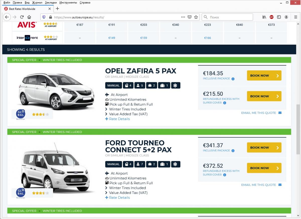The height and width of the screenshot is (219, 301).
Task: Open the Правка menu
Action: 17,3
